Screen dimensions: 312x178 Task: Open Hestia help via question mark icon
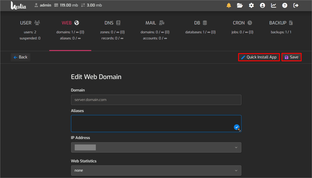285,5
